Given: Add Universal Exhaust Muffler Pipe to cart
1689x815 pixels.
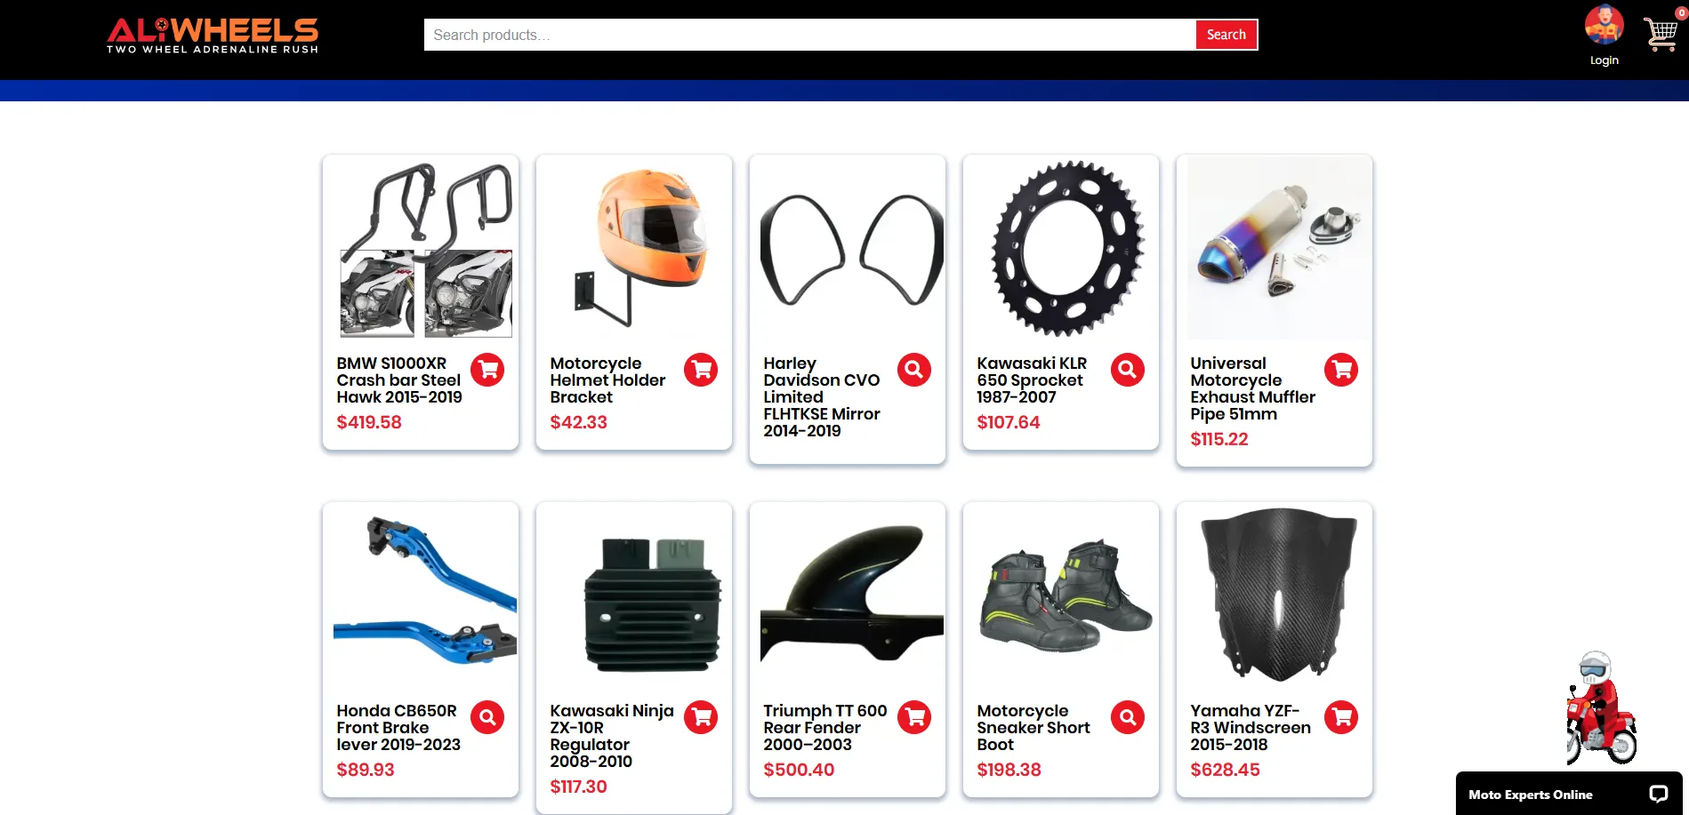Looking at the screenshot, I should 1341,370.
